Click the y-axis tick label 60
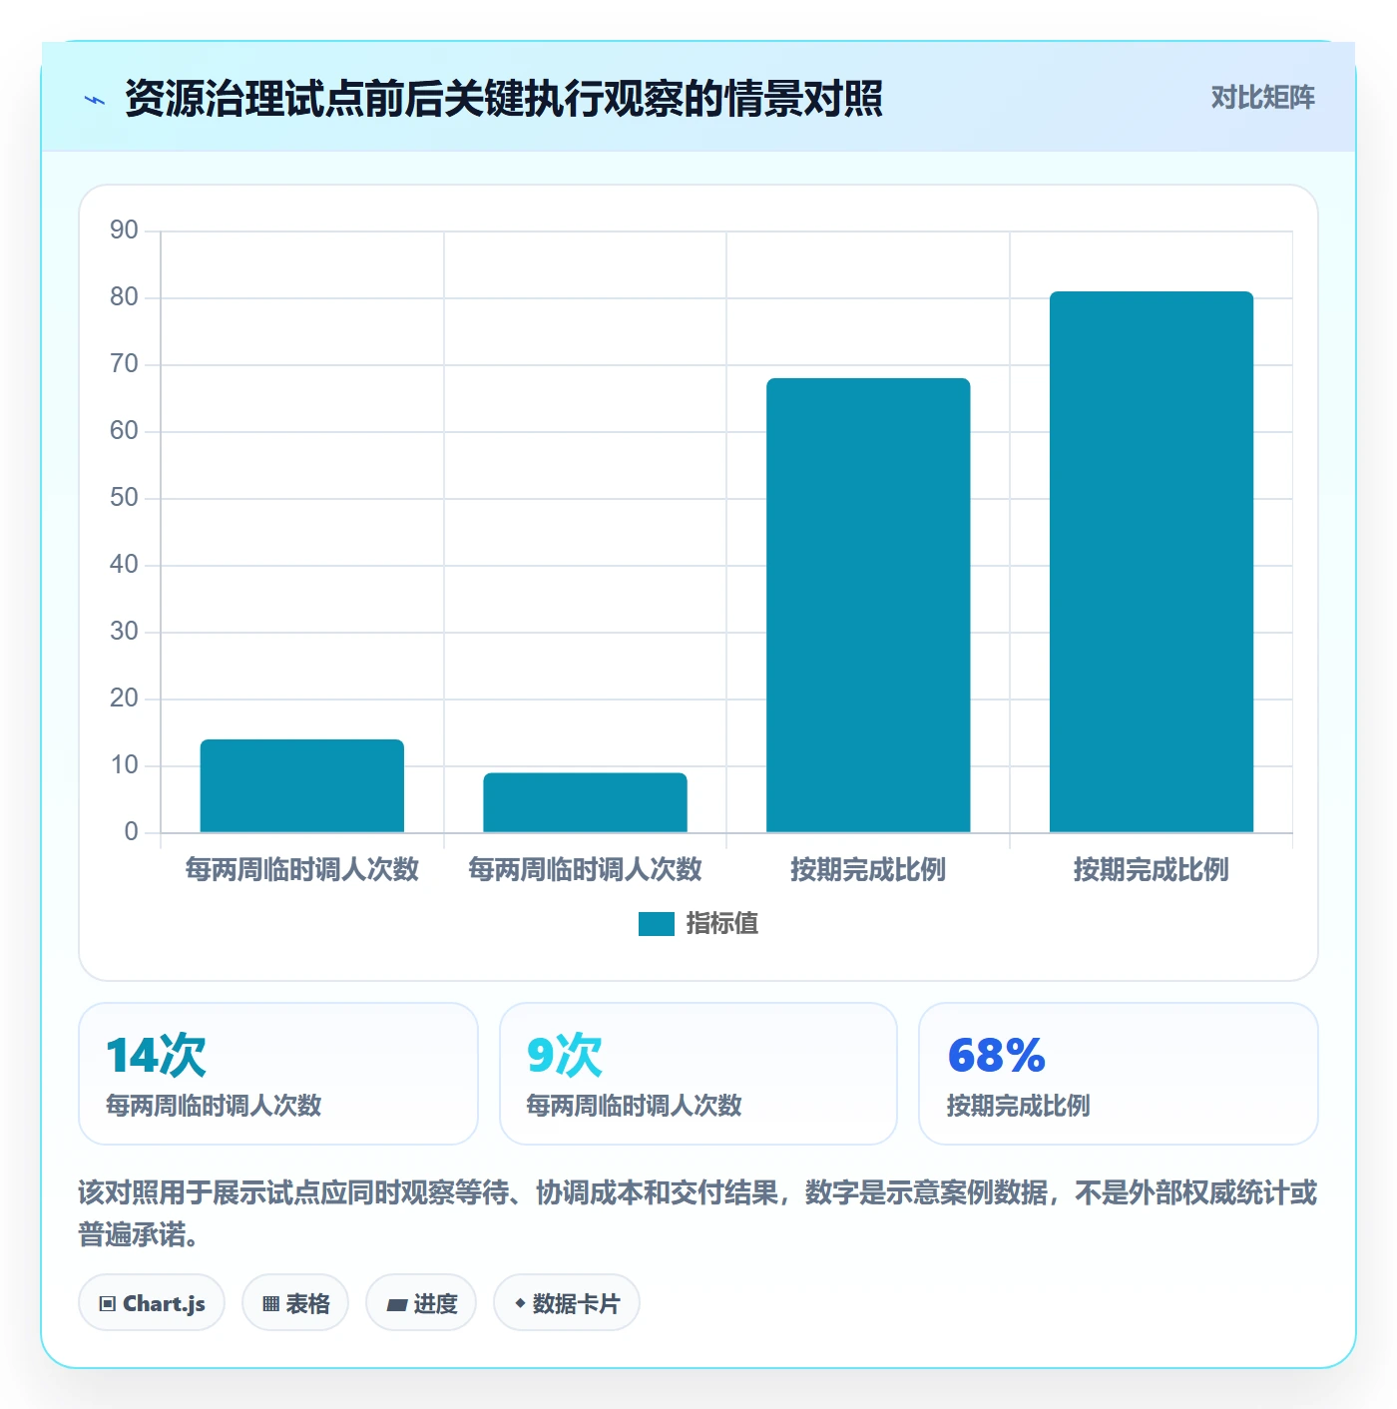 click(124, 431)
